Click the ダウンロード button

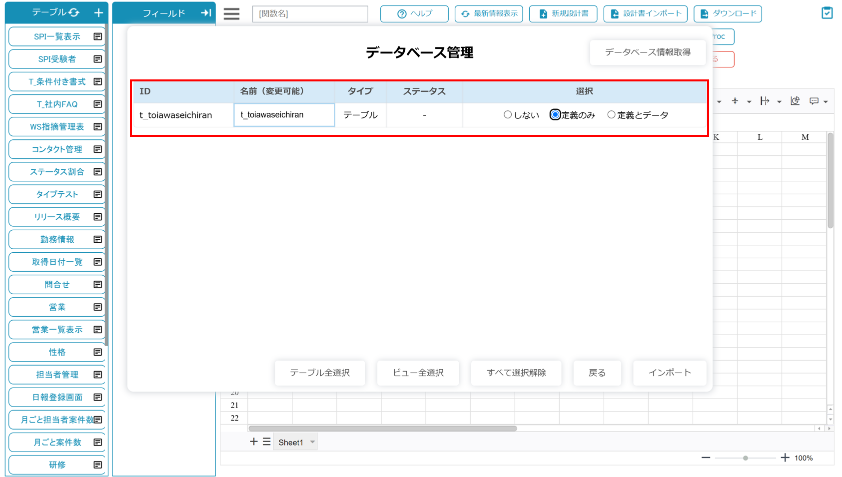click(x=728, y=13)
